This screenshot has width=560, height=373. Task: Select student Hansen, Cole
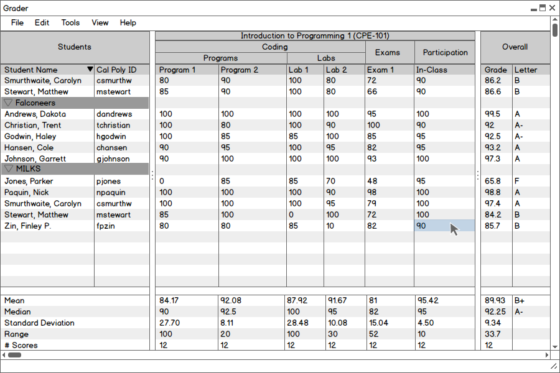point(29,147)
